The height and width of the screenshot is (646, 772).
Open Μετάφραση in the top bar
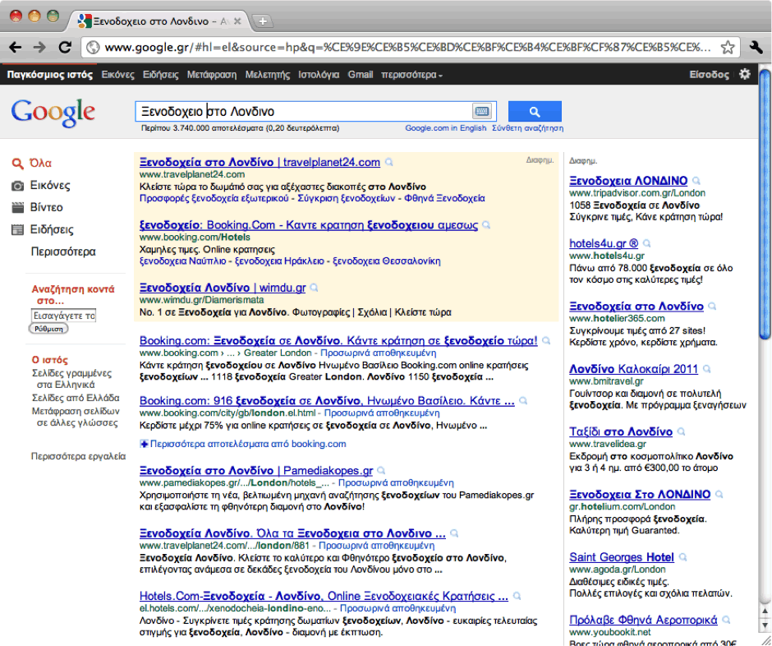pyautogui.click(x=212, y=75)
